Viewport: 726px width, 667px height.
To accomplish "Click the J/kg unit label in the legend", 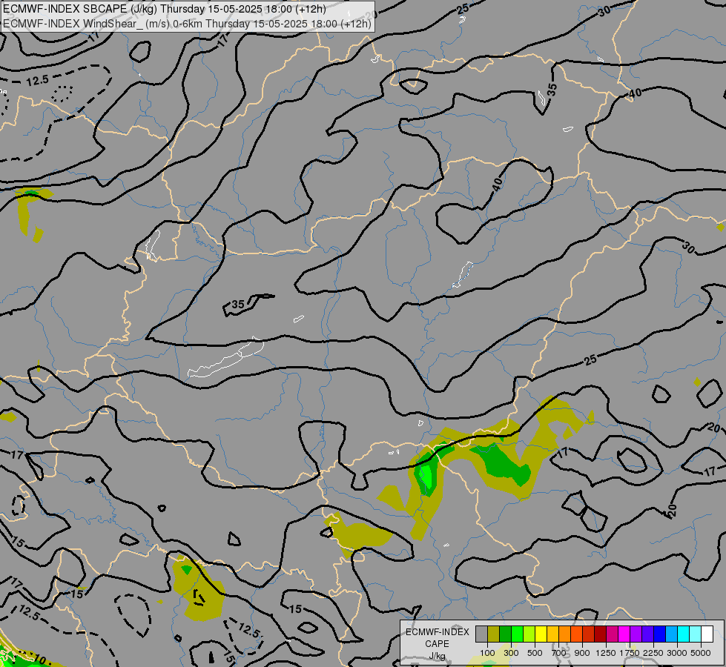I will point(437,656).
